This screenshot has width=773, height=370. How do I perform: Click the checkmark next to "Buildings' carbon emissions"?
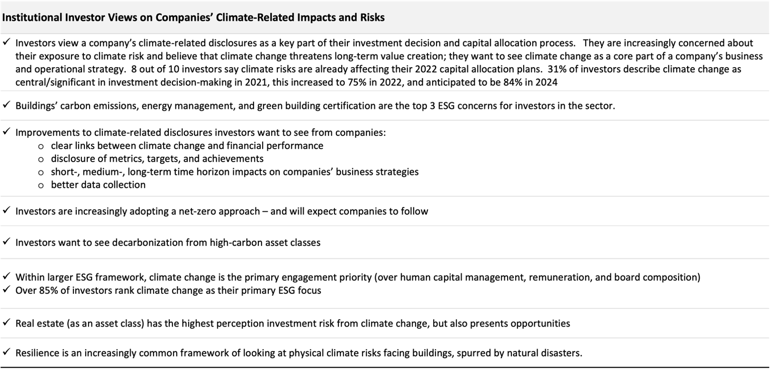point(6,105)
